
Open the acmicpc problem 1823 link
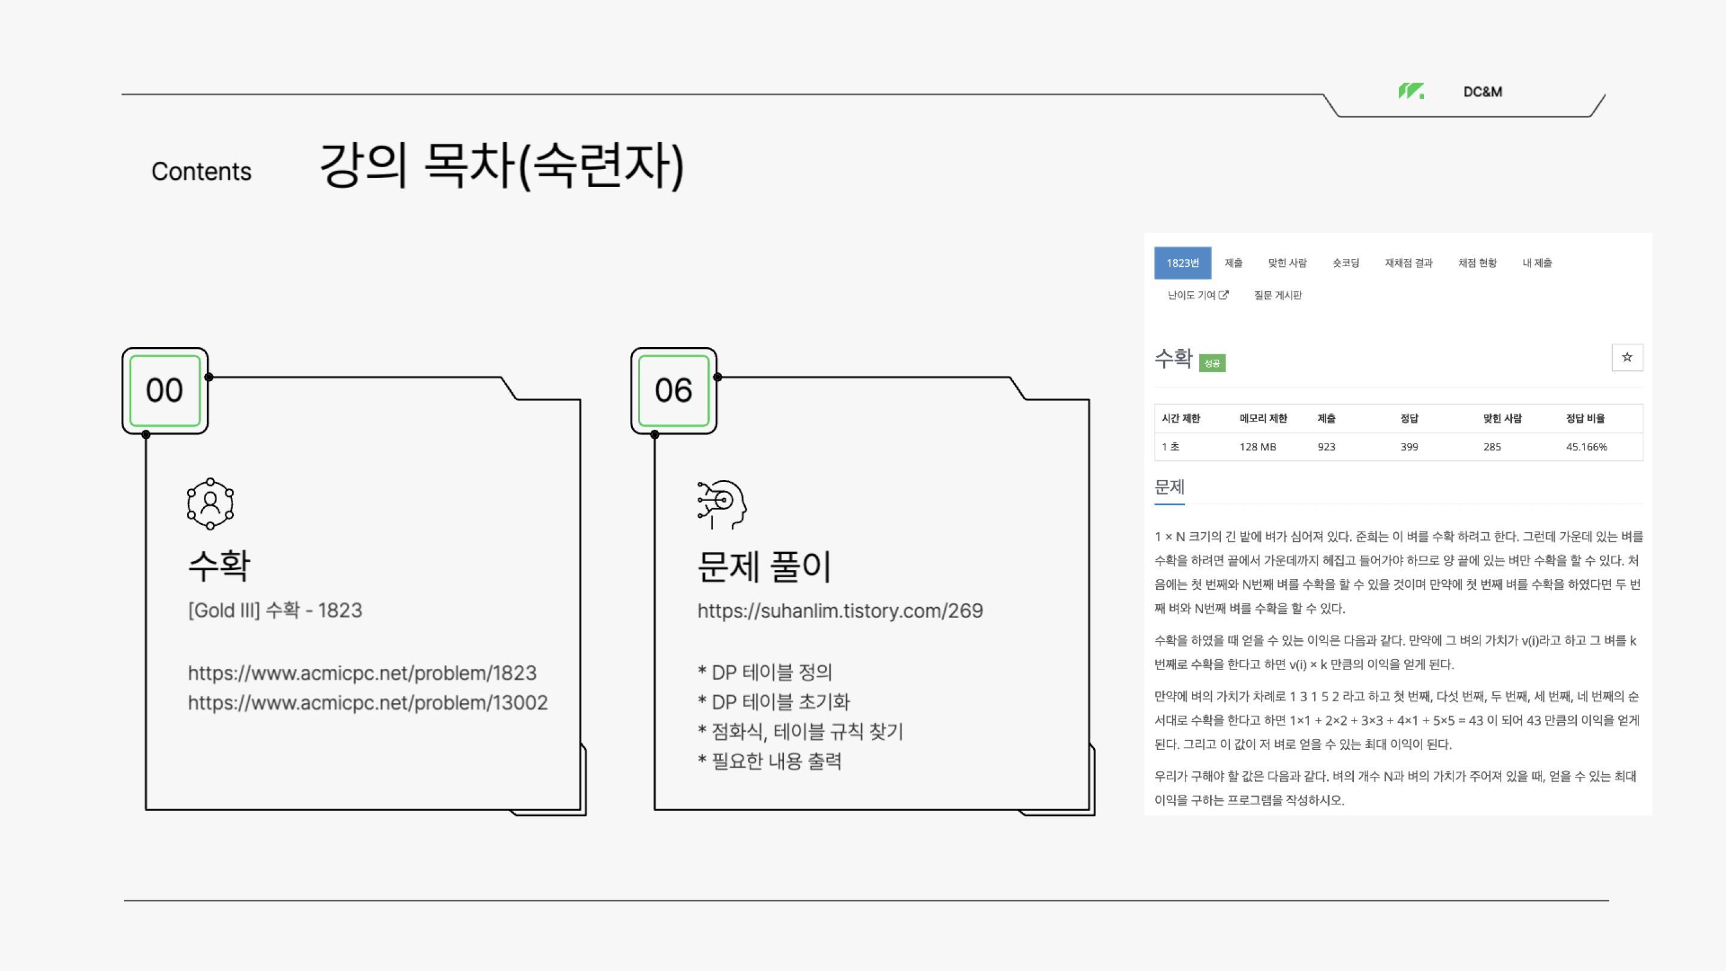[362, 673]
